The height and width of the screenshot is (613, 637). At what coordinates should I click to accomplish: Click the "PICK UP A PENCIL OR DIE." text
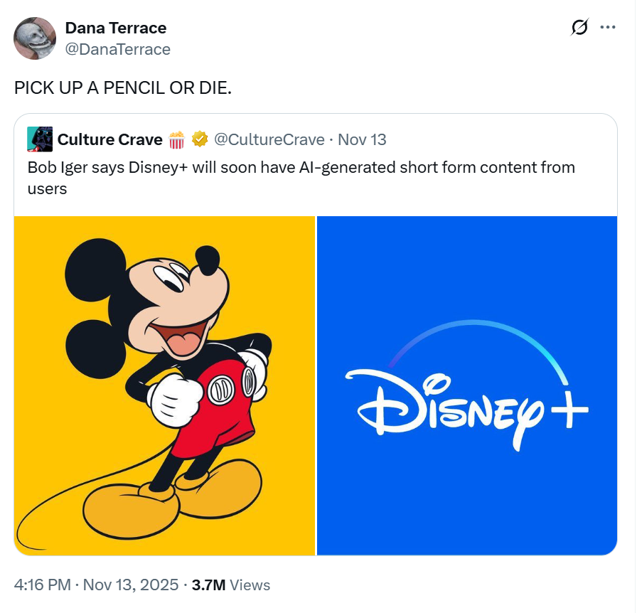tap(122, 89)
